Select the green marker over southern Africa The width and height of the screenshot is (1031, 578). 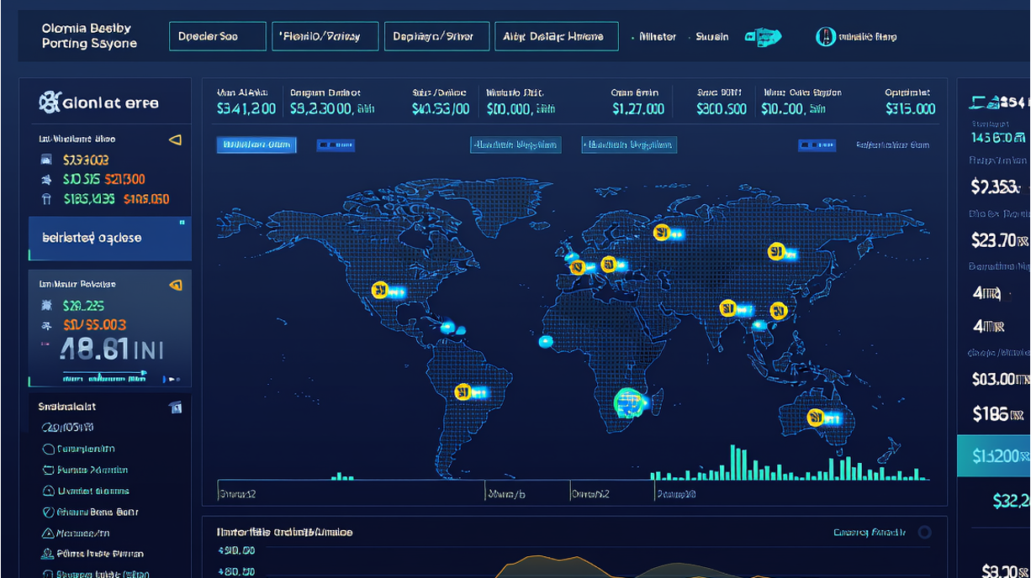tap(627, 402)
